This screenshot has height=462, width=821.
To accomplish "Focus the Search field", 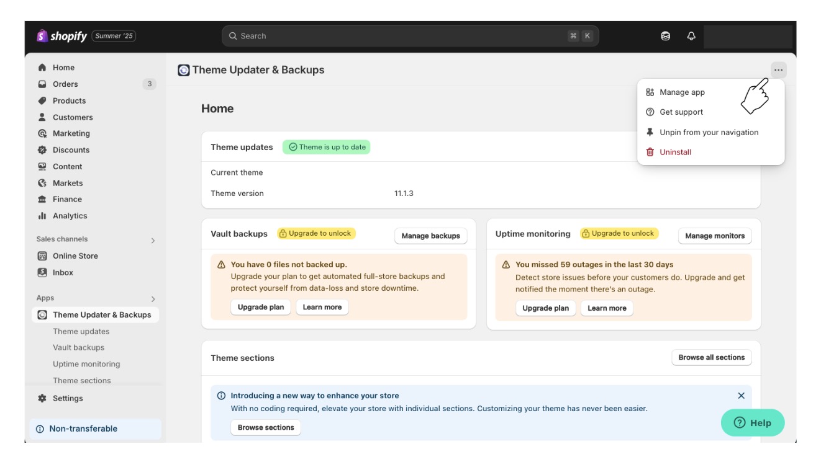I will click(410, 36).
